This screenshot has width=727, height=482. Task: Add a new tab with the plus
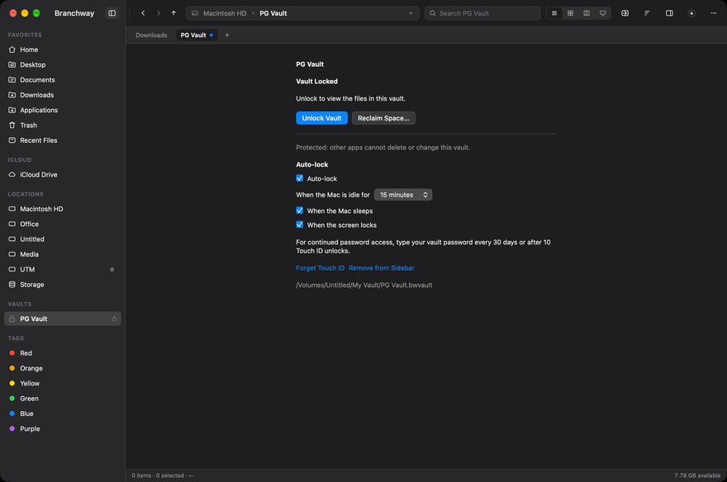226,35
